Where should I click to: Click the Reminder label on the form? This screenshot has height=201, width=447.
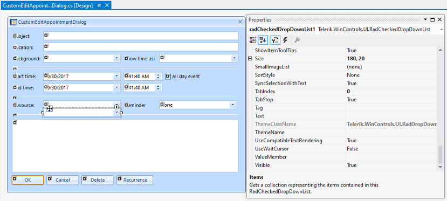click(135, 105)
